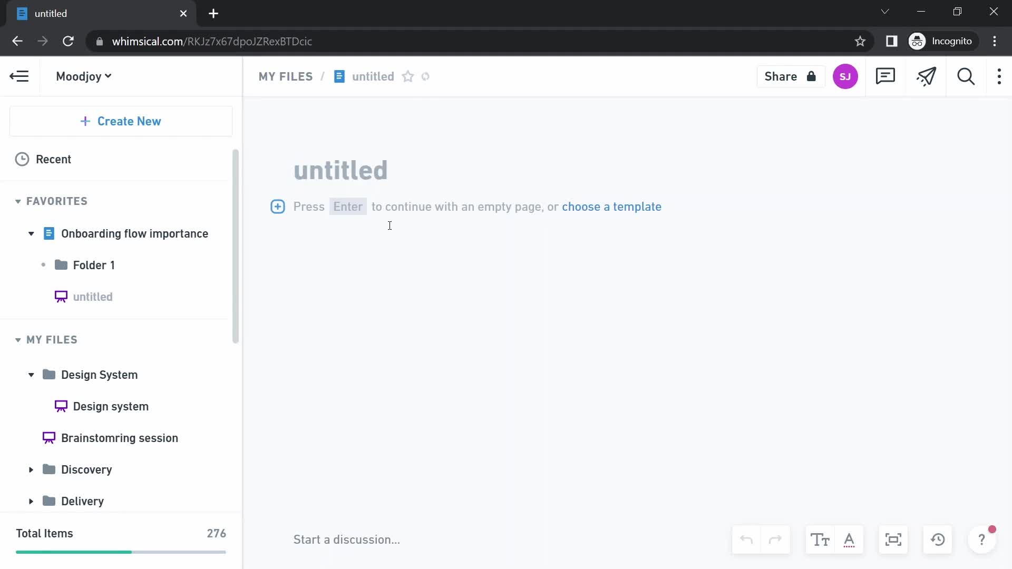The width and height of the screenshot is (1012, 569).
Task: Click the plus block insert icon
Action: (278, 207)
